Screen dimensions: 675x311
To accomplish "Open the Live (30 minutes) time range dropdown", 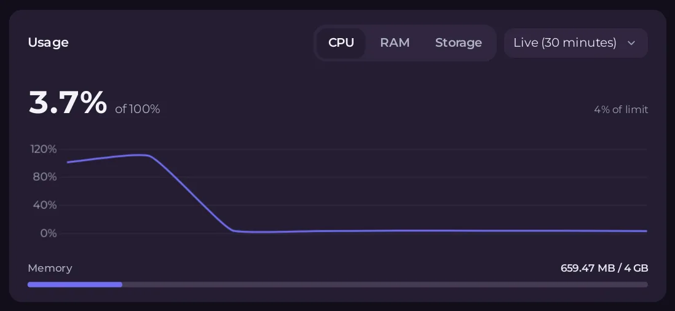I will (575, 43).
